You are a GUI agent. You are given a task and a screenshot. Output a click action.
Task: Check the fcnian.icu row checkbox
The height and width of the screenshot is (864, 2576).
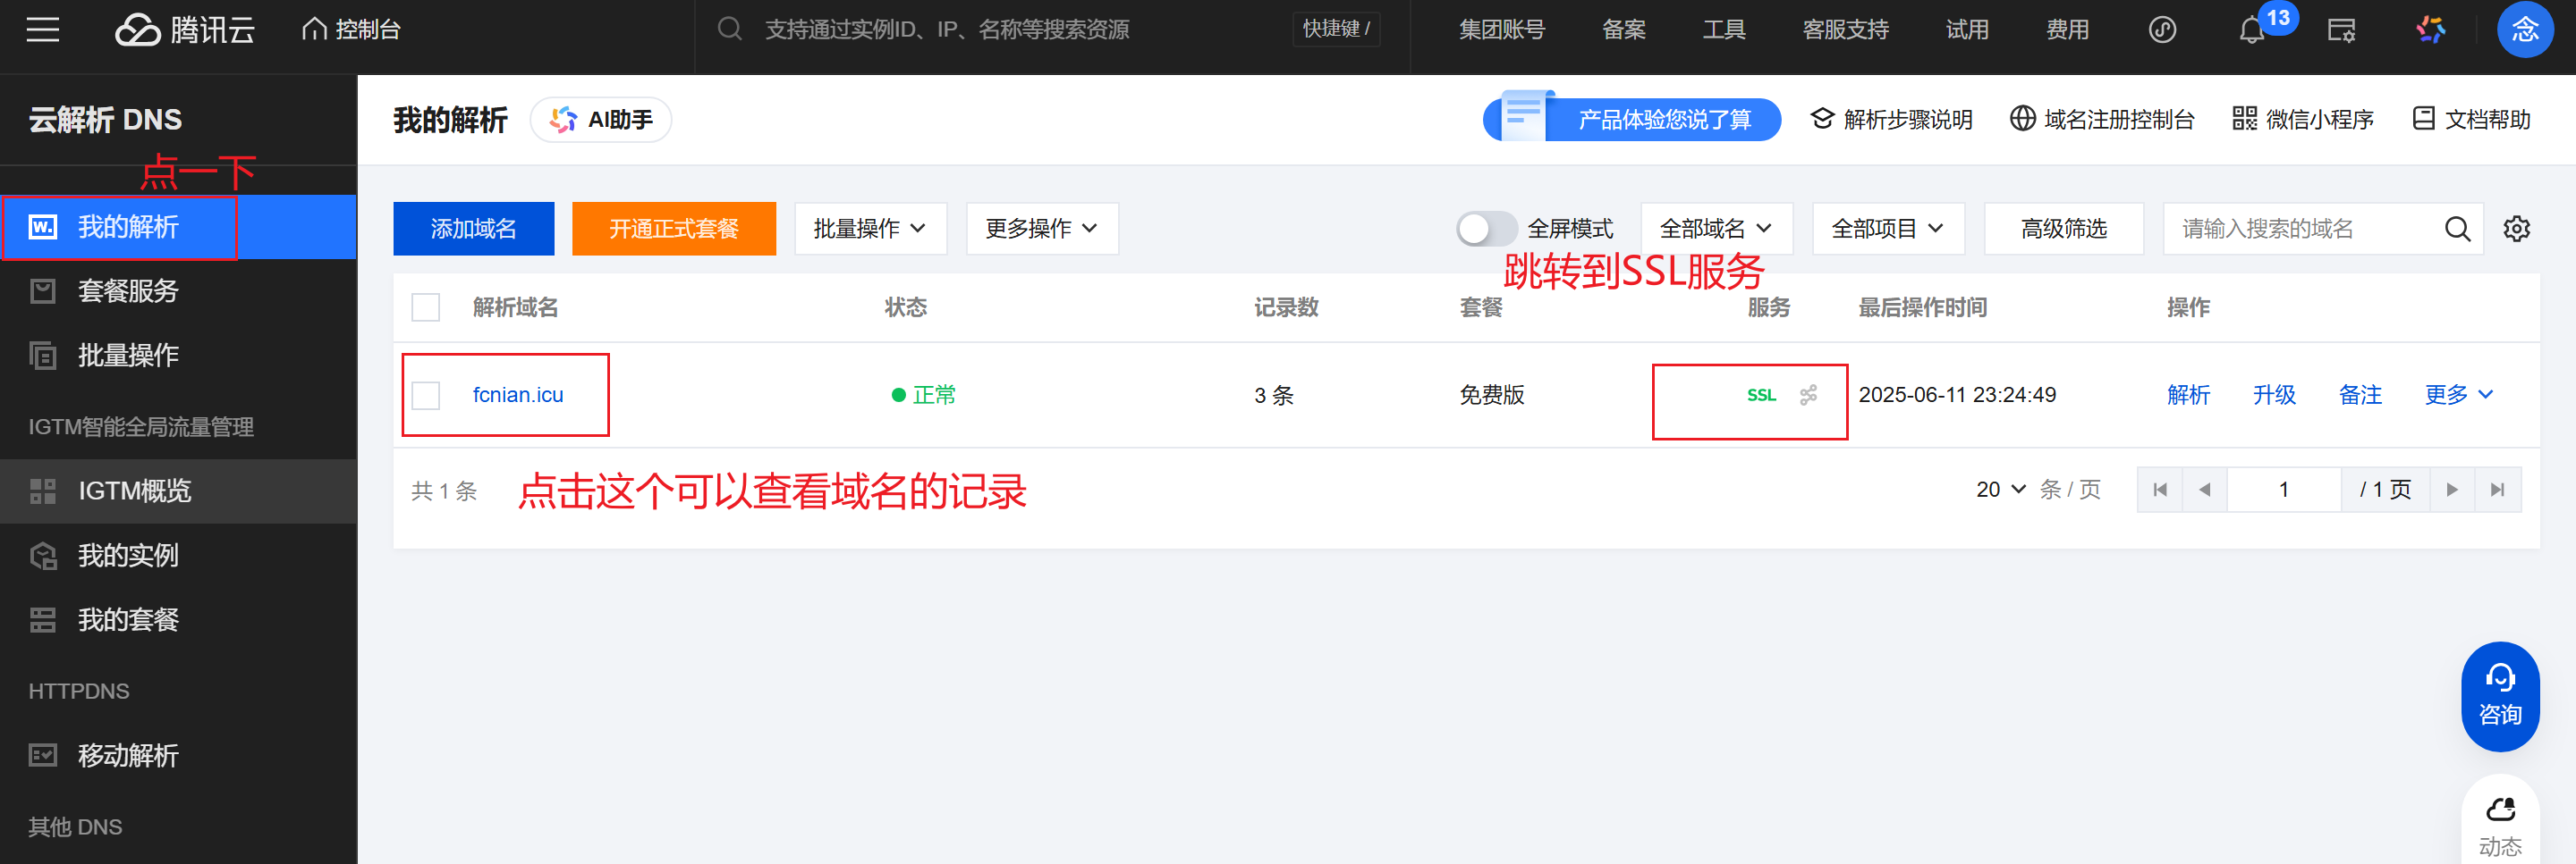pyautogui.click(x=425, y=395)
